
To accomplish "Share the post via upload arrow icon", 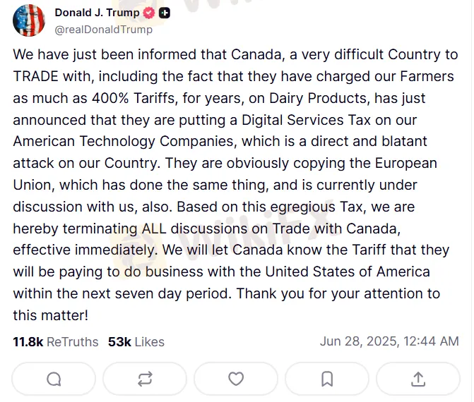I will [417, 379].
